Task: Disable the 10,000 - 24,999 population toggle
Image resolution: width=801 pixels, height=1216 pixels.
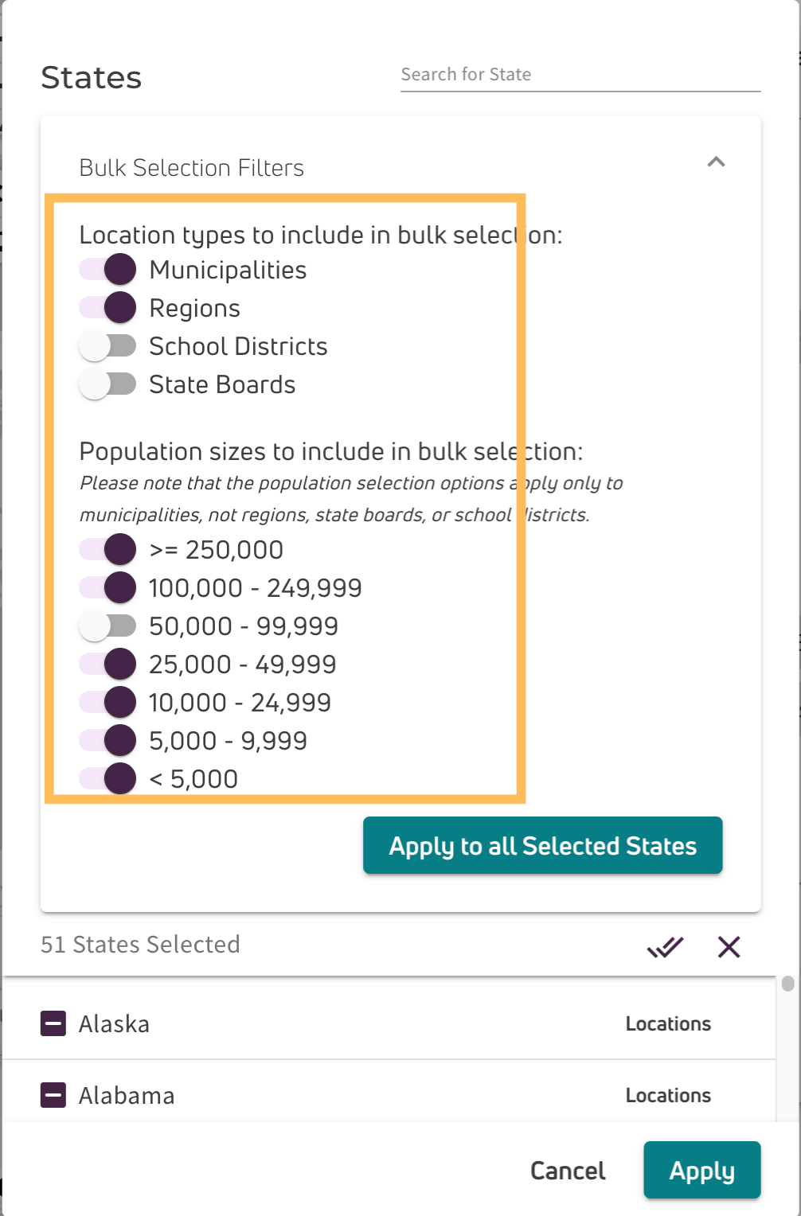Action: pyautogui.click(x=107, y=703)
